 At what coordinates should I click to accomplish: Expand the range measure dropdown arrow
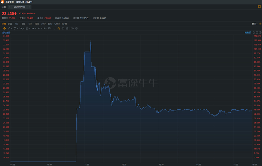[36, 28]
